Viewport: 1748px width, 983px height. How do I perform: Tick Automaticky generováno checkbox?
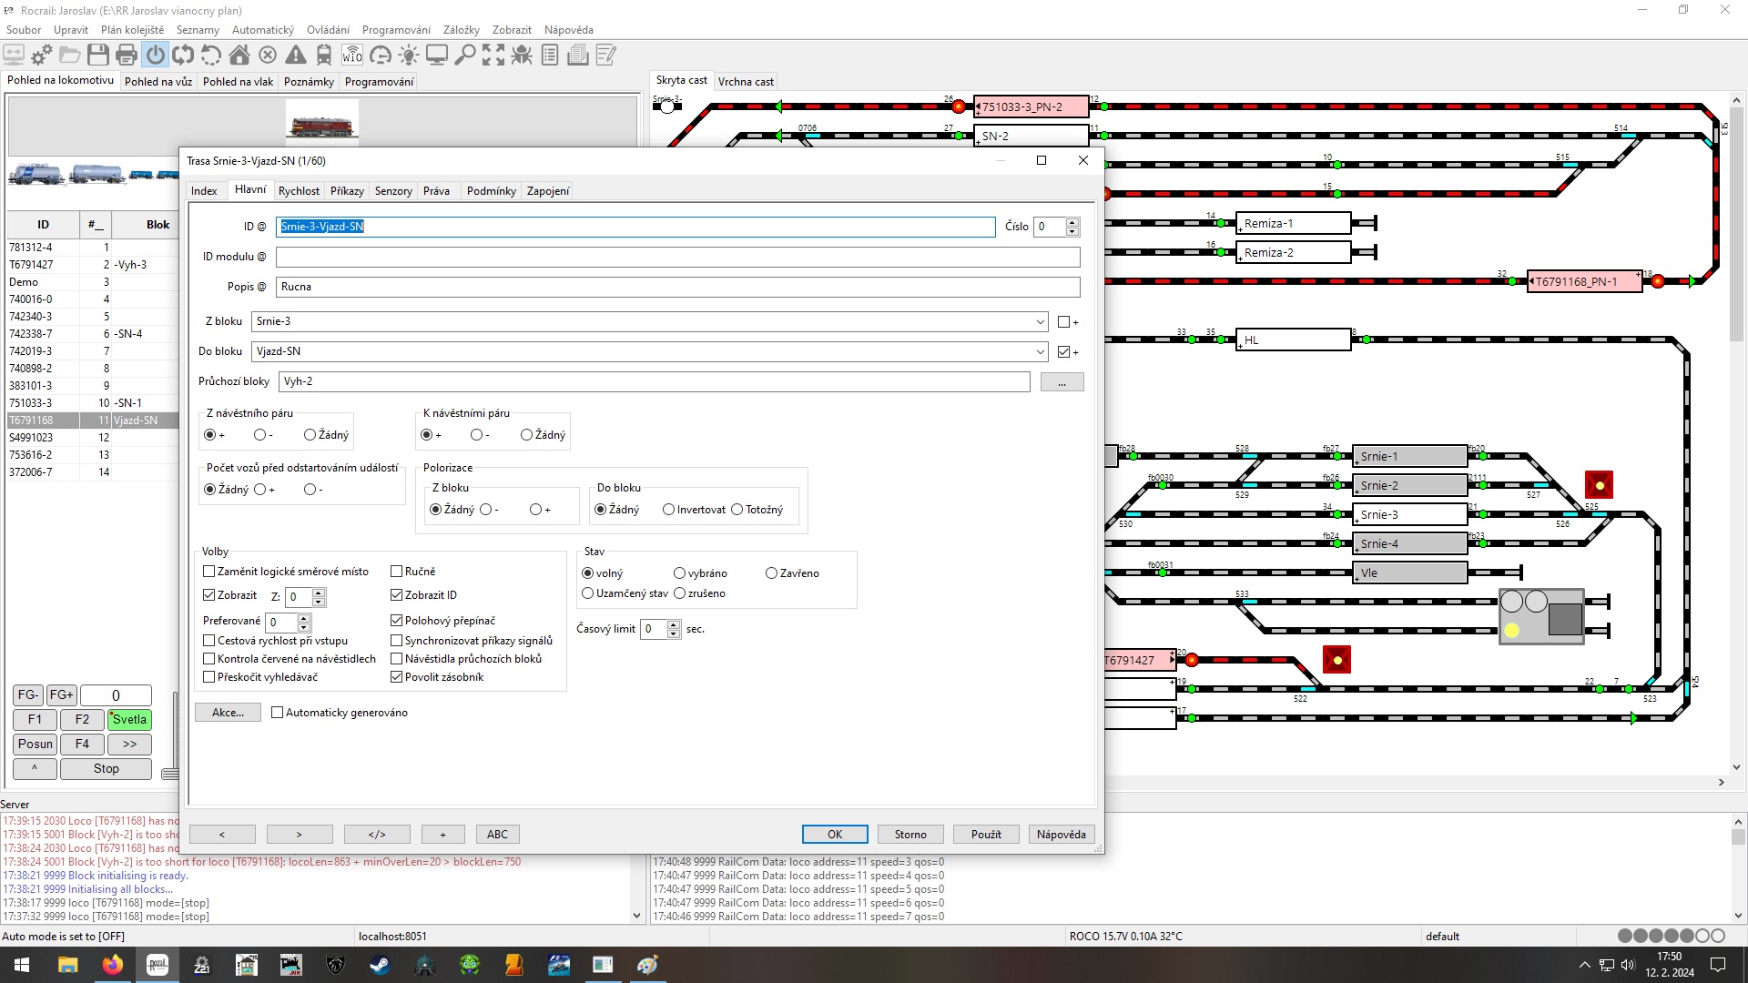[x=278, y=713]
